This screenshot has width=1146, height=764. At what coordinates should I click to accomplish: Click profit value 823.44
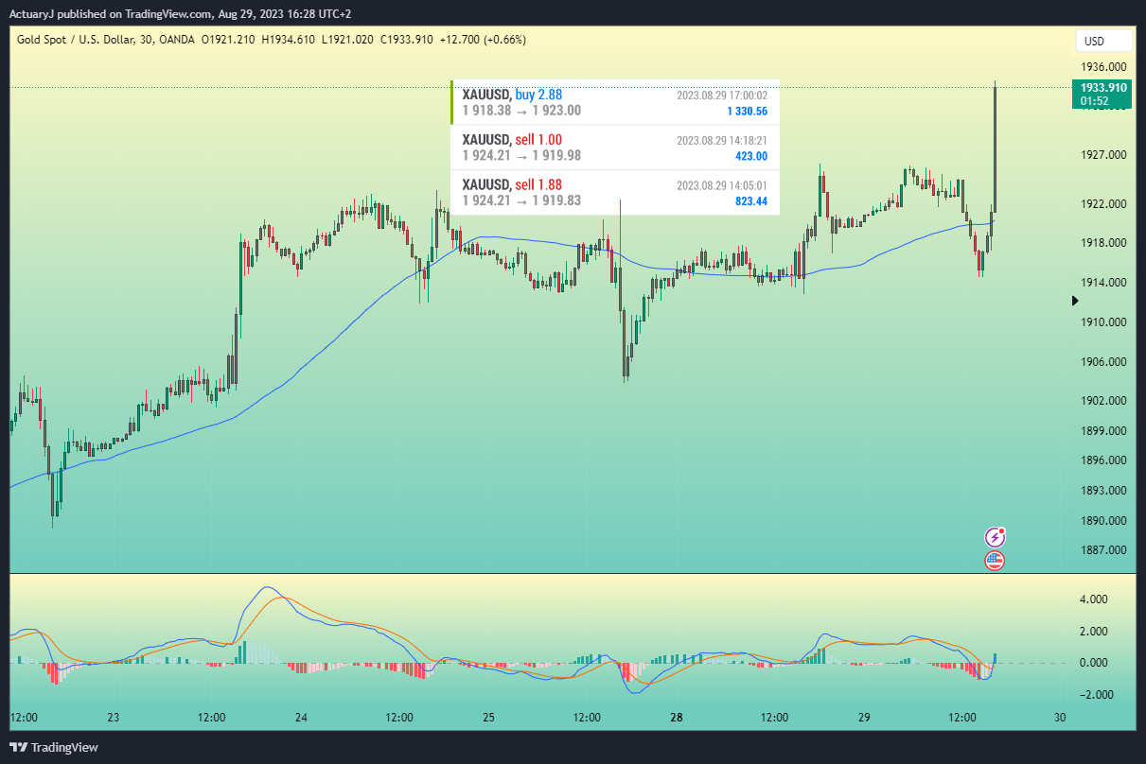coord(751,201)
